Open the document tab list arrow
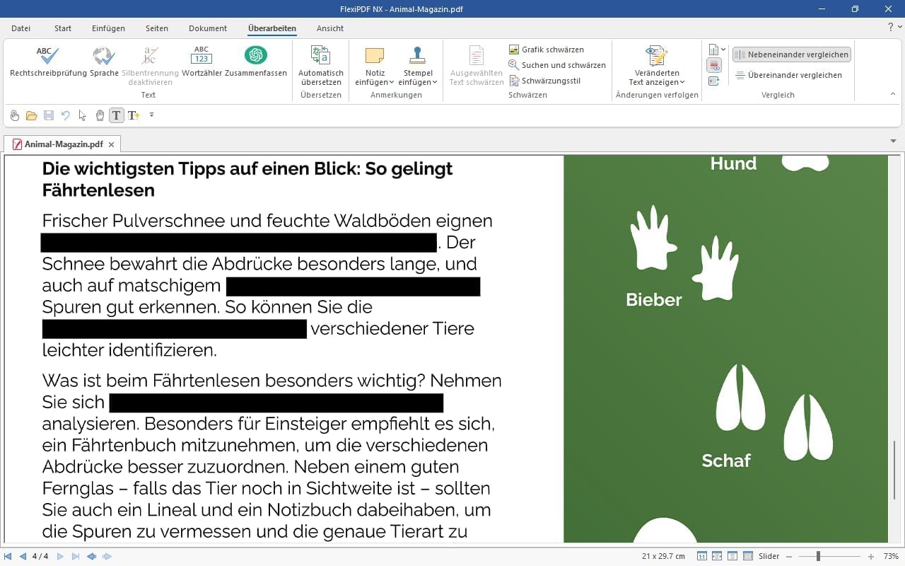This screenshot has height=566, width=905. (x=894, y=141)
